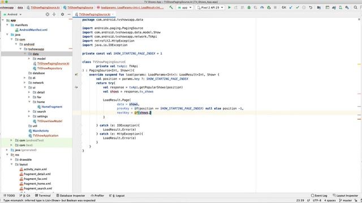The height and width of the screenshot is (203, 362).
Task: Hide the Project panel with minus icon
Action: point(69,14)
